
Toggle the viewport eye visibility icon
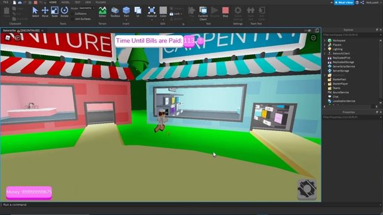(309, 30)
